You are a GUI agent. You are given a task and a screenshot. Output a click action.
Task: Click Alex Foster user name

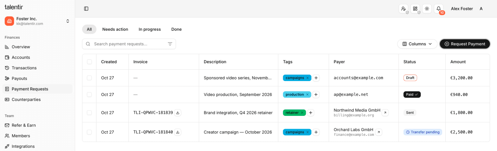(462, 9)
